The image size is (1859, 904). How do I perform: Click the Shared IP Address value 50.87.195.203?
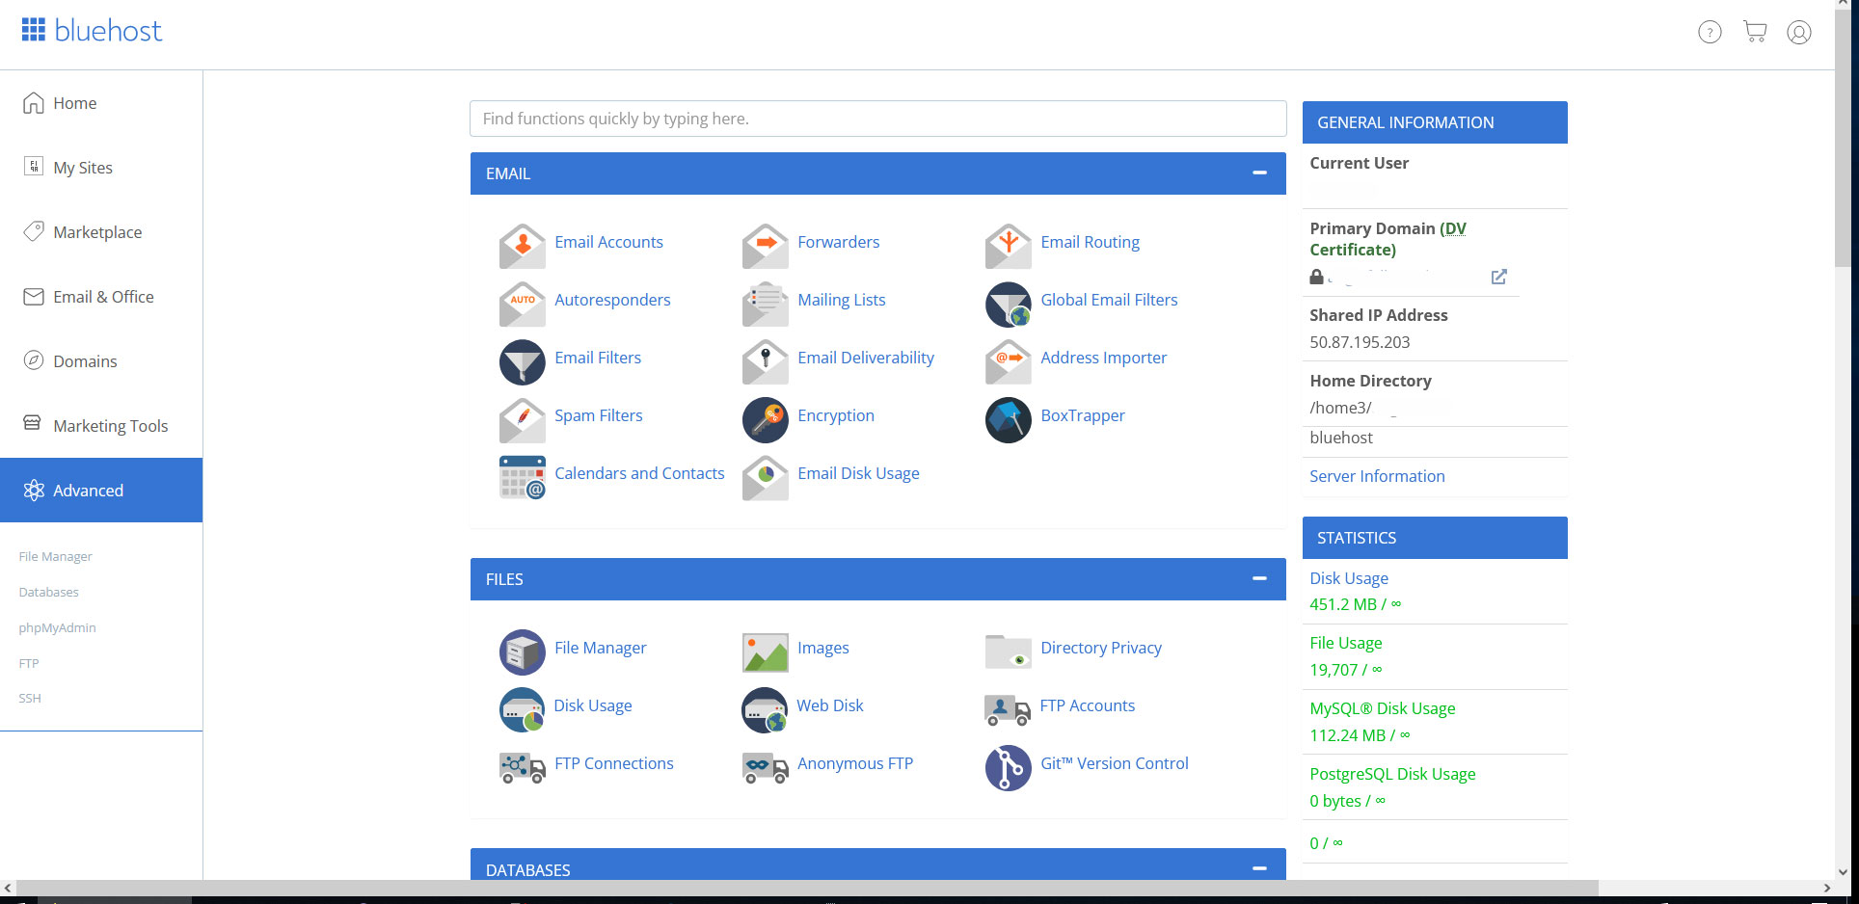coord(1360,342)
